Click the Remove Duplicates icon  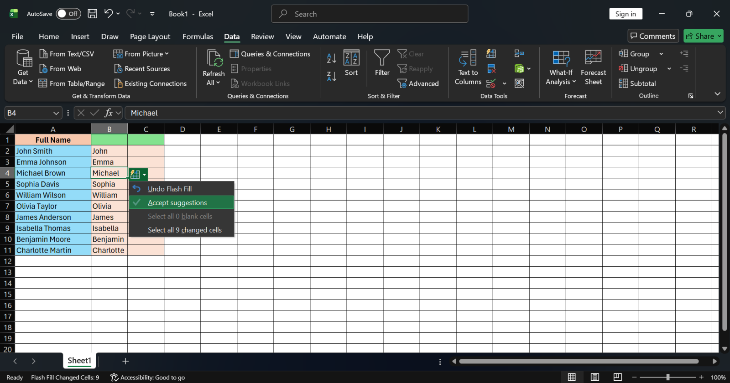click(x=491, y=69)
